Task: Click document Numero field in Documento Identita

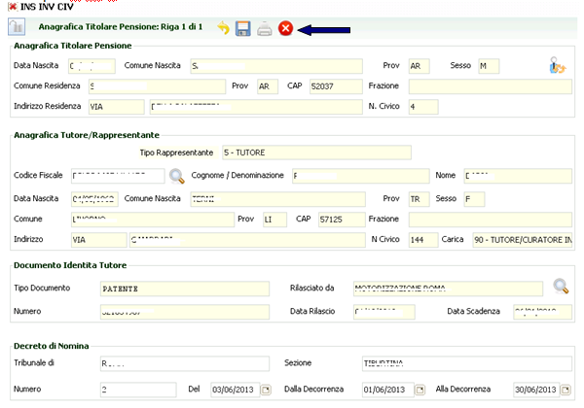Action: pos(185,312)
